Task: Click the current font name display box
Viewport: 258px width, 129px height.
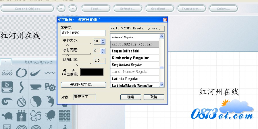Action: pyautogui.click(x=137, y=29)
